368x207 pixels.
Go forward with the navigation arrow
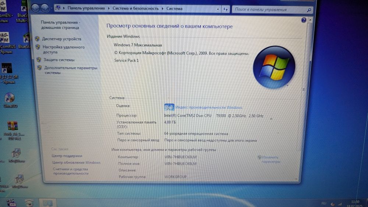45,8
